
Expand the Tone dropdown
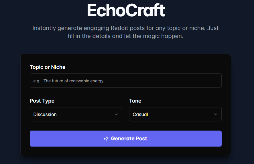pyautogui.click(x=175, y=114)
